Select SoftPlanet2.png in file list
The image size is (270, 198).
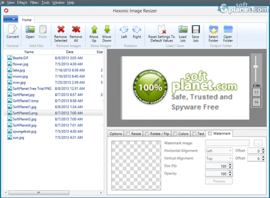click(53, 113)
